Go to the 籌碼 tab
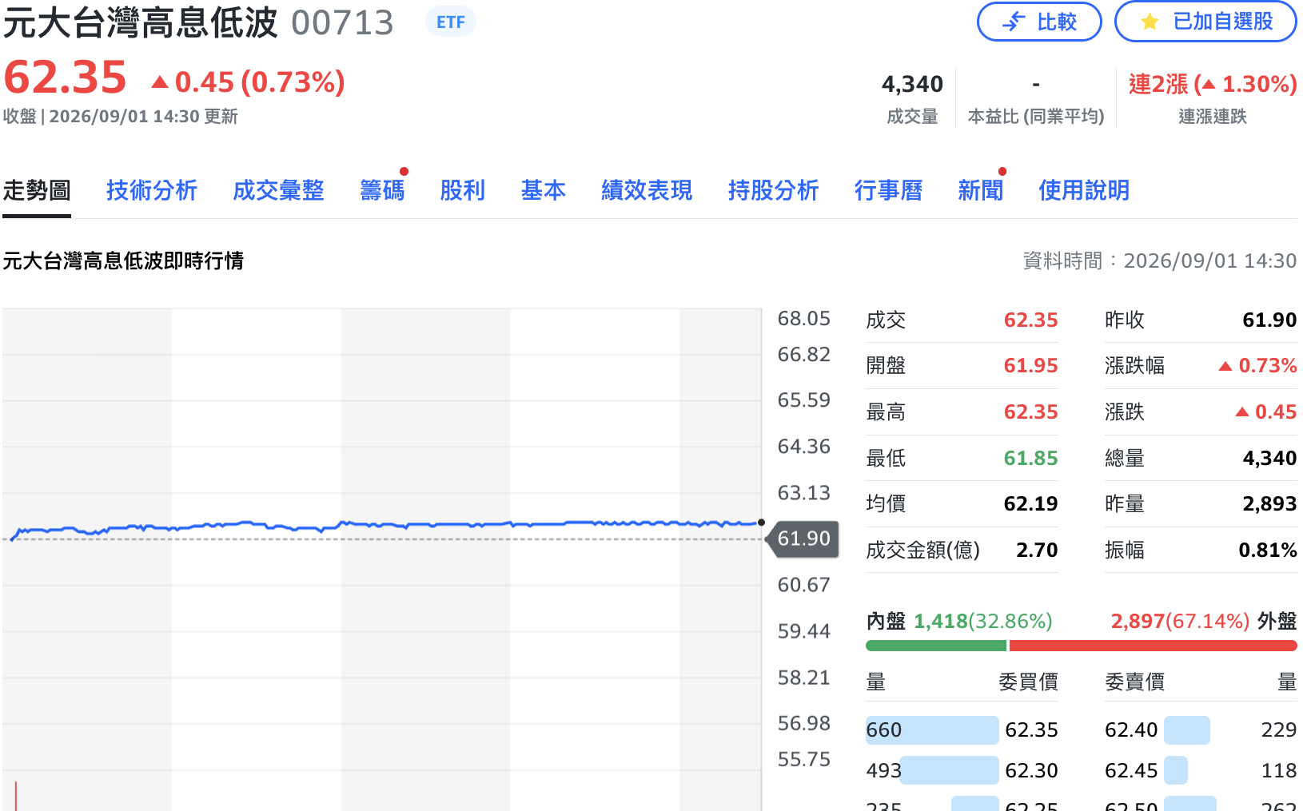1303x811 pixels. (382, 190)
